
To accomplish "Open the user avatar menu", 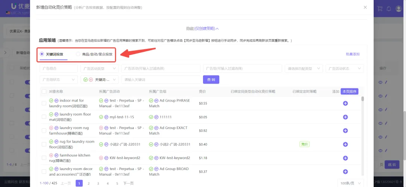I will (x=398, y=9).
